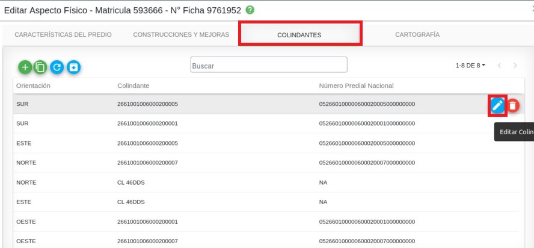This screenshot has width=534, height=248.
Task: Select the Cartografía tab
Action: [417, 34]
